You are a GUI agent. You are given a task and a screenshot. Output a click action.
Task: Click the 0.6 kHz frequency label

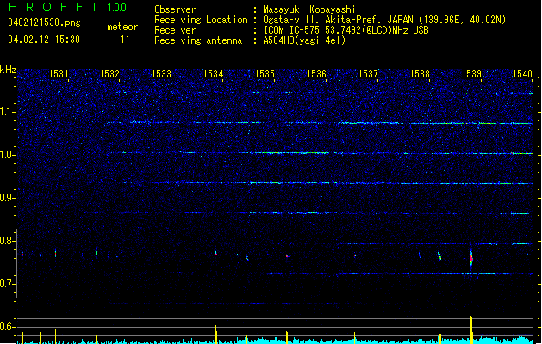click(8, 327)
